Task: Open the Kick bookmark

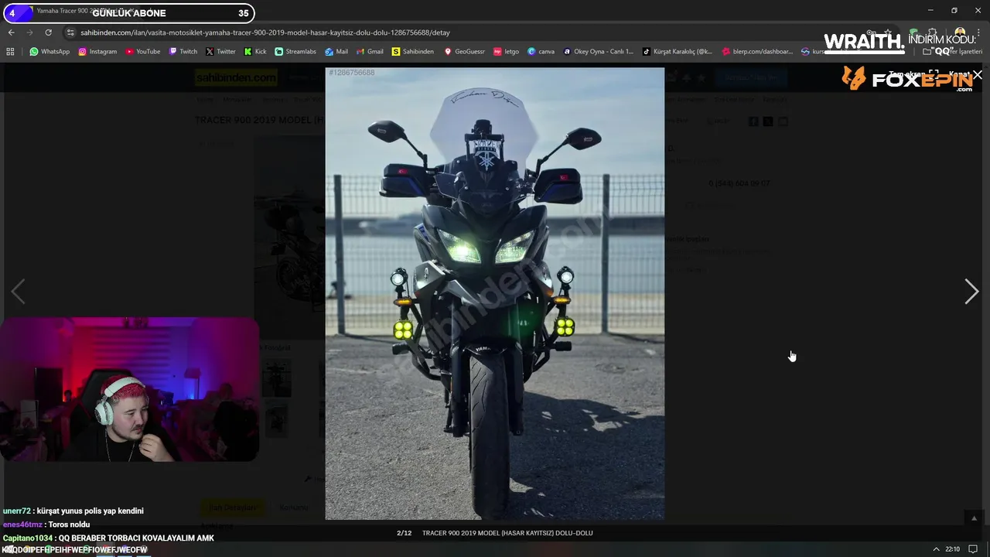Action: [254, 52]
